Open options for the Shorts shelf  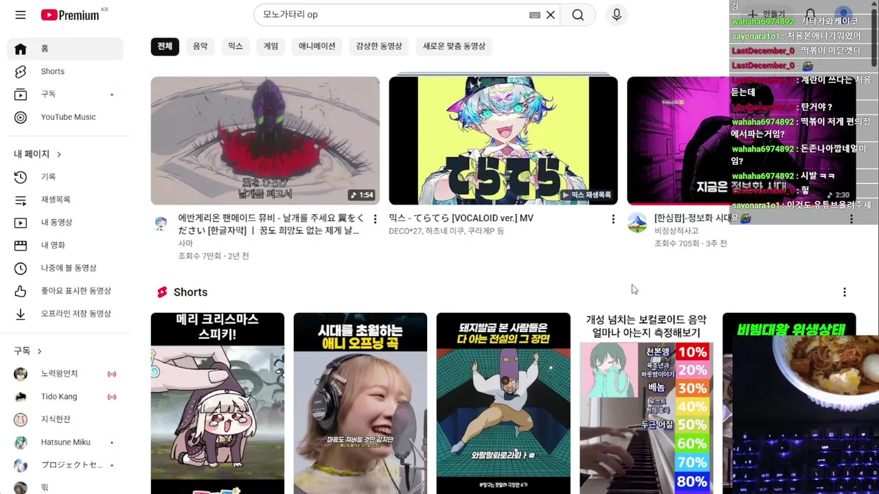click(x=845, y=292)
